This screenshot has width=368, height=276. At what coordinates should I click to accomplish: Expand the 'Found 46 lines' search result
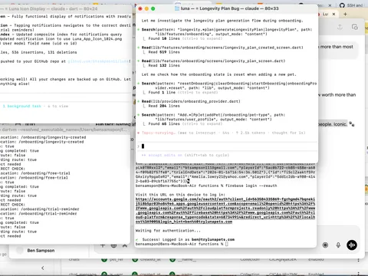tap(185, 124)
